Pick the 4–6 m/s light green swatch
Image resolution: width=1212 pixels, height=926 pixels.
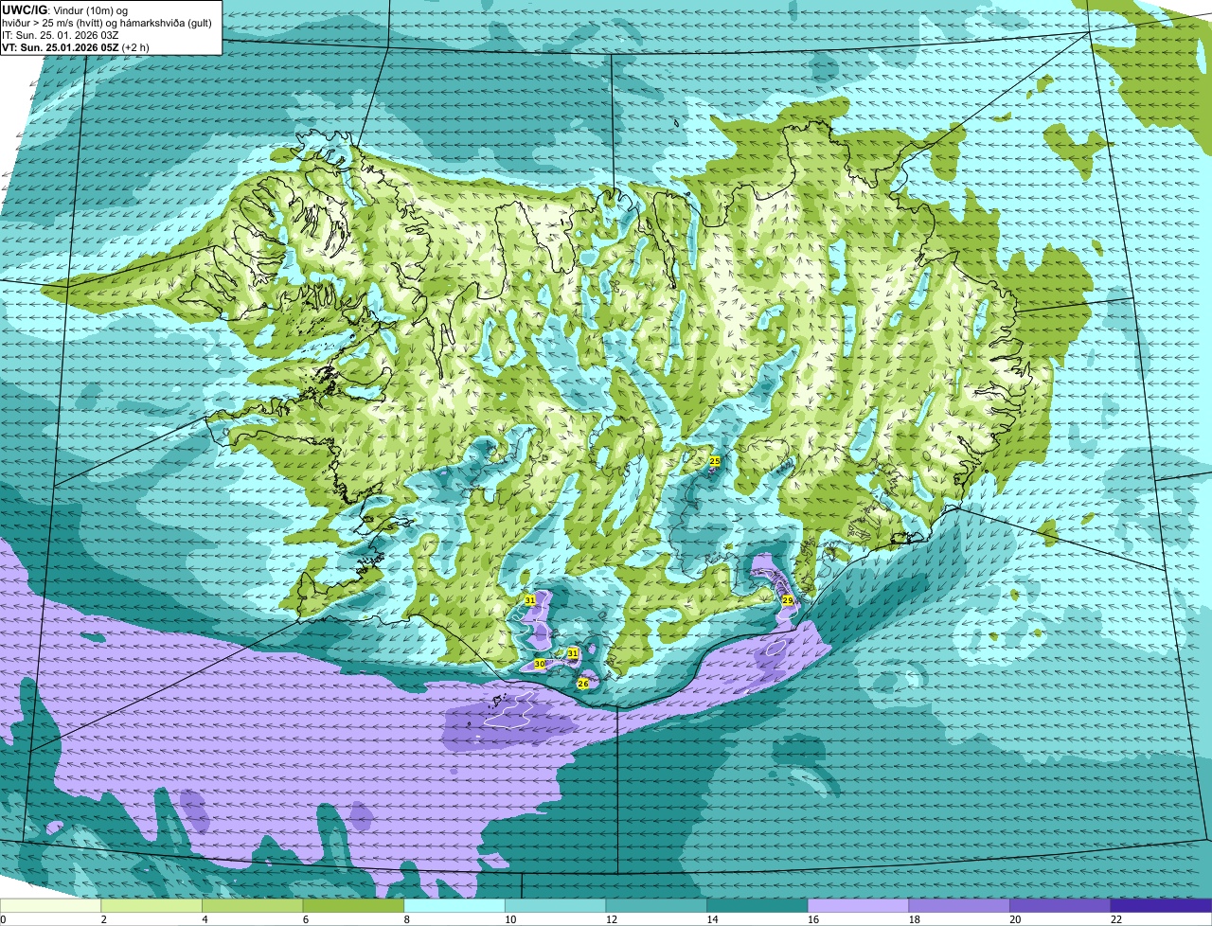pos(252,906)
